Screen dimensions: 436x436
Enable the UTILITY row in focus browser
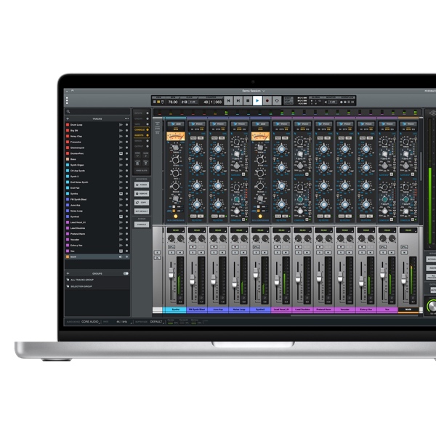click(x=142, y=118)
